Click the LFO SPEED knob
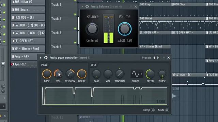This screenshot has height=122, width=218. (150, 74)
